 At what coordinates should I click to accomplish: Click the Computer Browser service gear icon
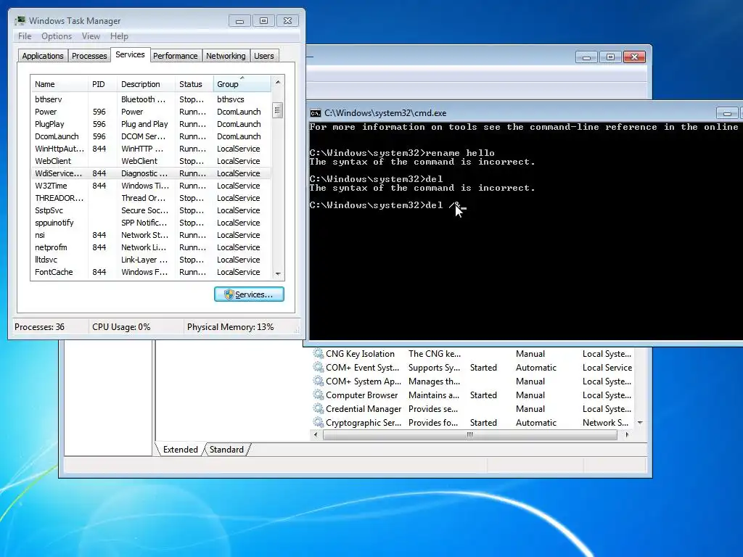tap(319, 395)
